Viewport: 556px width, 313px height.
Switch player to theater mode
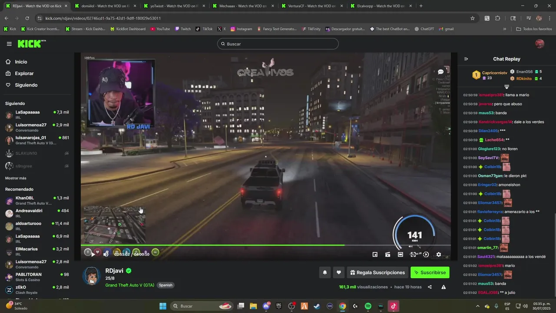(x=400, y=255)
